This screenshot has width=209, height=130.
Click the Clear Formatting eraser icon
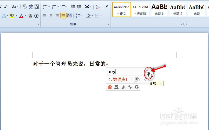tap(25, 6)
